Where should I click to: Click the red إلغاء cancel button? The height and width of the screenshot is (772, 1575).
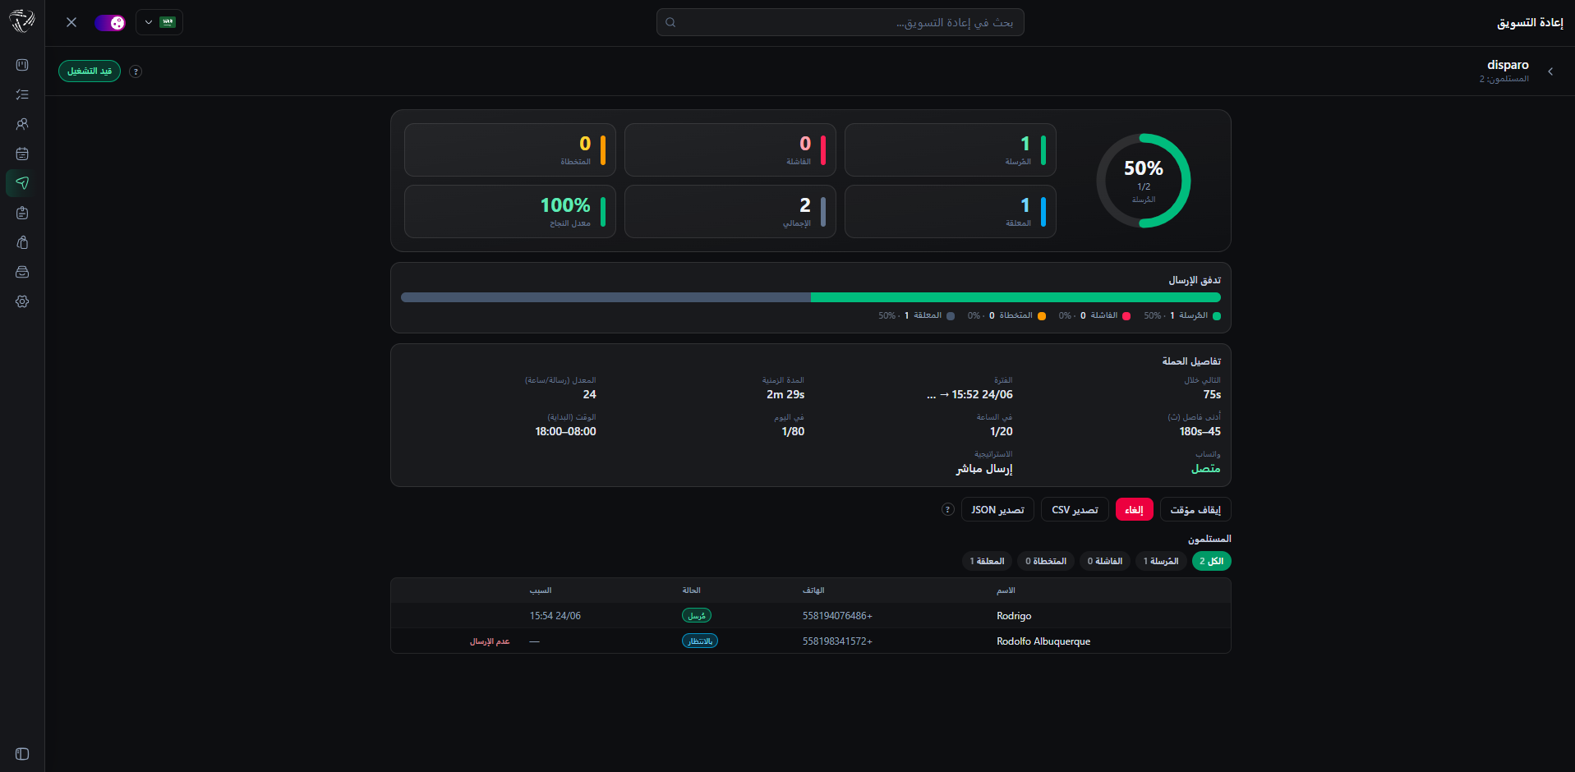coord(1134,509)
